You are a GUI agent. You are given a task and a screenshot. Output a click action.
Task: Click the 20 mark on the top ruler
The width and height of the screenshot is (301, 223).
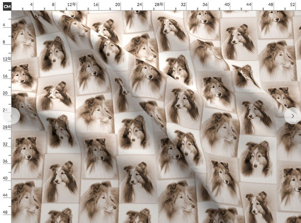point(118,5)
